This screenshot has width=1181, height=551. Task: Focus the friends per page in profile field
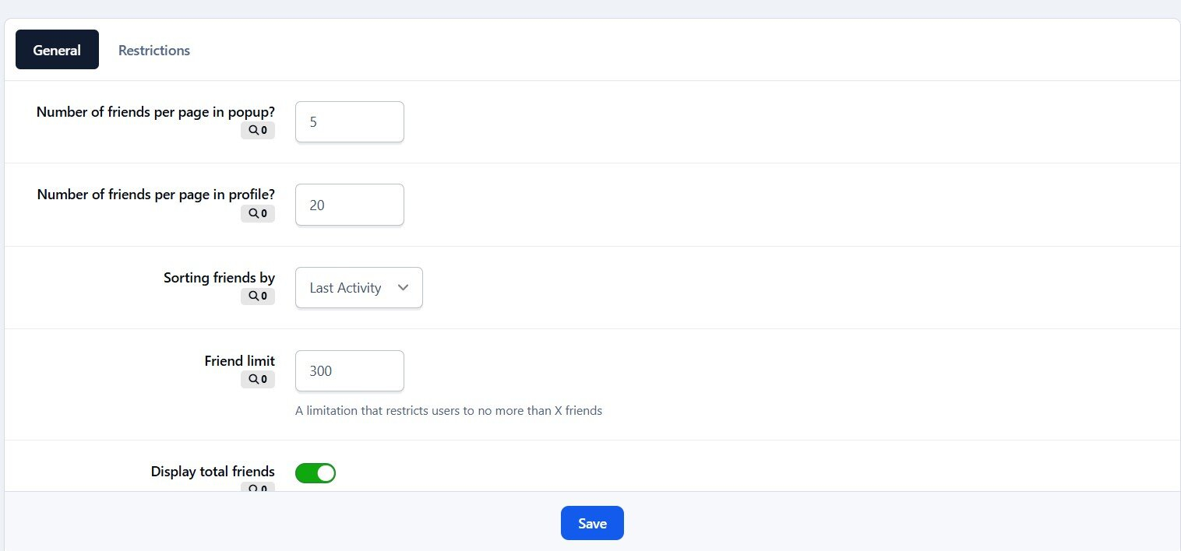349,205
